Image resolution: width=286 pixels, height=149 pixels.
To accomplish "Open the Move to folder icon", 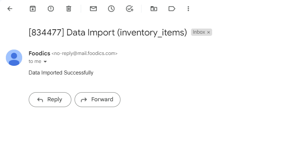I will pyautogui.click(x=154, y=9).
